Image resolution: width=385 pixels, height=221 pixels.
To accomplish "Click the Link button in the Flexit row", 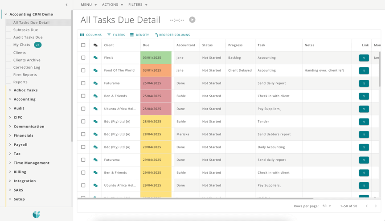I will coord(364,58).
